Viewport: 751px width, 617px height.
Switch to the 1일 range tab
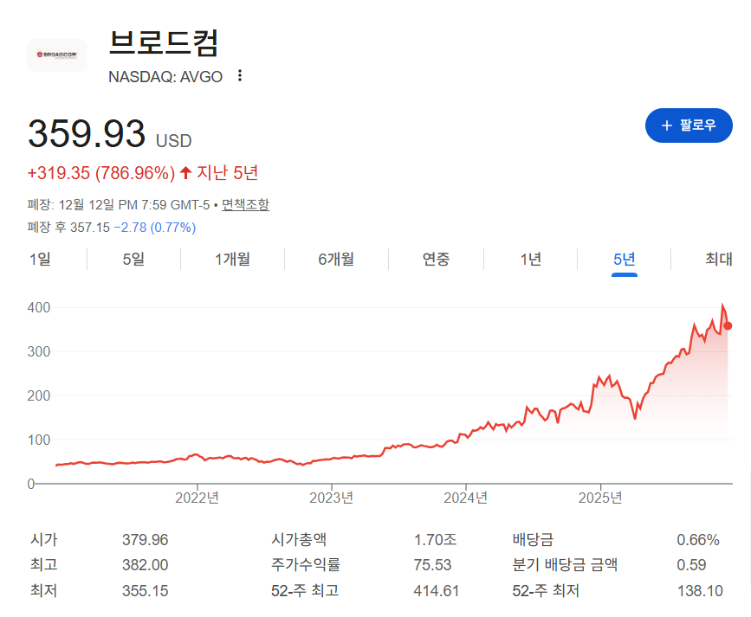pos(40,259)
